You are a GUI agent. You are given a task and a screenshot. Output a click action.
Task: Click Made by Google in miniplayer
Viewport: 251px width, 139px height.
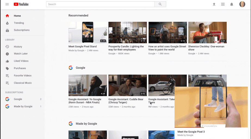[185, 135]
